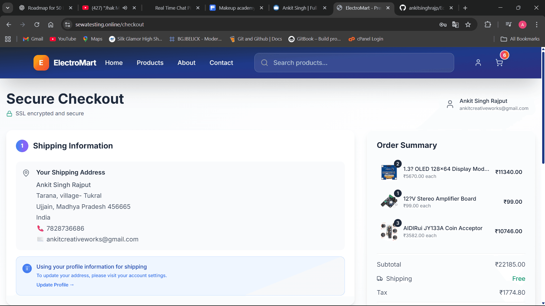Viewport: 545px width, 306px height.
Task: Click the OLED Display Module product thumbnail
Action: tap(389, 172)
